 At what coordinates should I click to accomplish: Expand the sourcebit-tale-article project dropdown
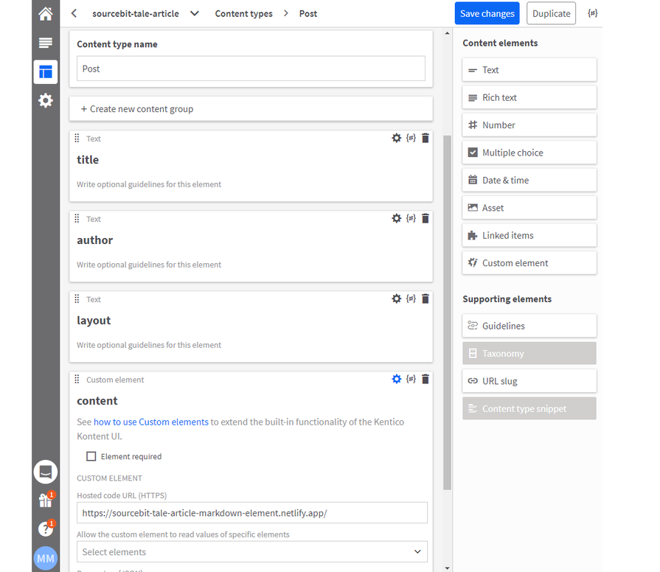tap(195, 13)
